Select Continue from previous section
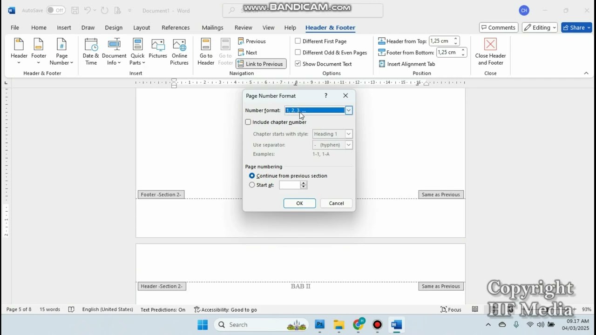596x335 pixels. 252,176
